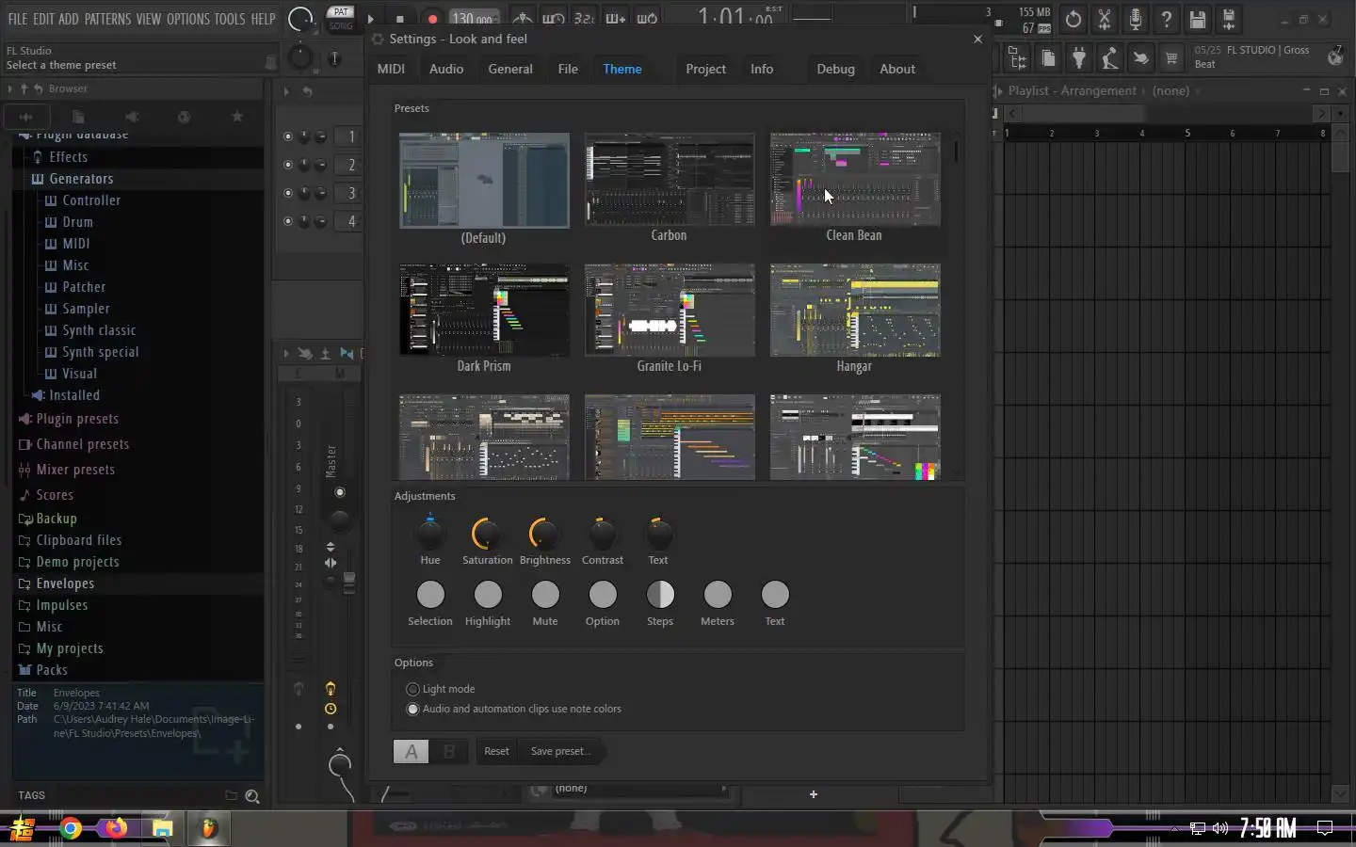Select the Drum generators category
1356x847 pixels.
(77, 222)
